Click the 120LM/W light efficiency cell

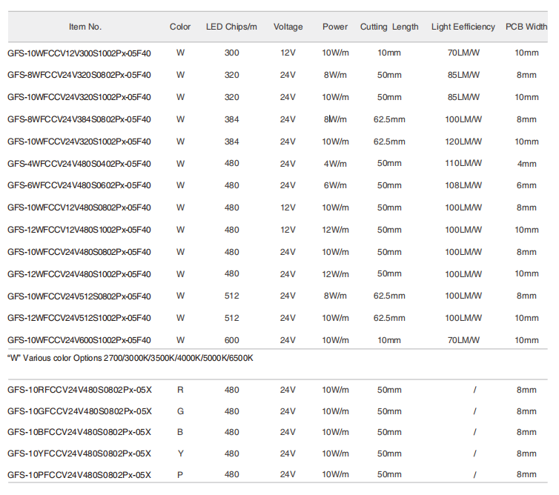[x=463, y=142]
